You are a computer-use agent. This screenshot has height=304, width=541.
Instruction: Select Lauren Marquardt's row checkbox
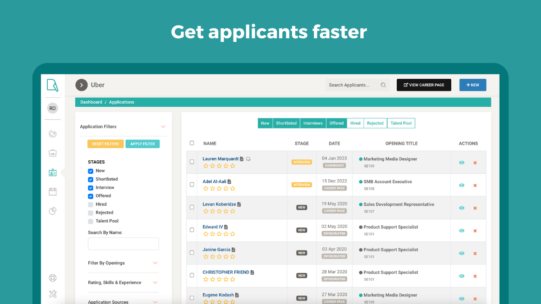(192, 162)
